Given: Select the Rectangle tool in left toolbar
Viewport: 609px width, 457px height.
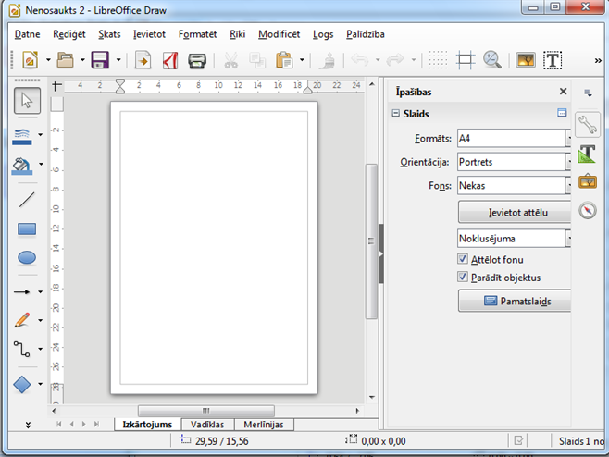Looking at the screenshot, I should coord(27,228).
